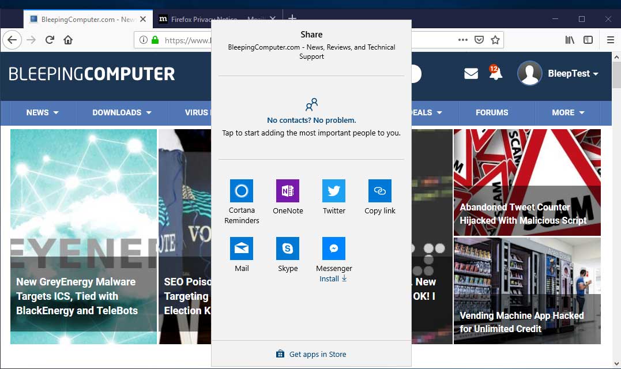621x369 pixels.
Task: Show site information for the connection
Action: coord(144,40)
